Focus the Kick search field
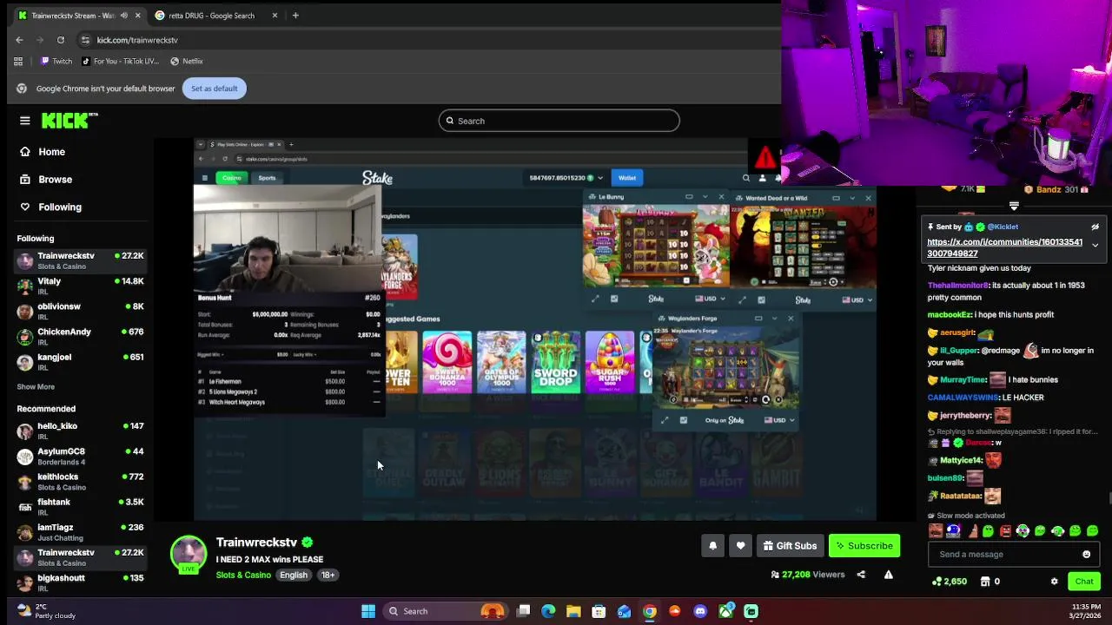 (559, 121)
